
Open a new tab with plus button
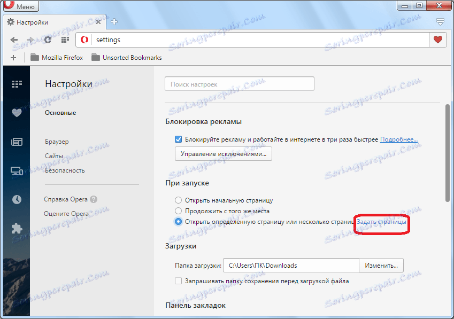click(x=114, y=22)
